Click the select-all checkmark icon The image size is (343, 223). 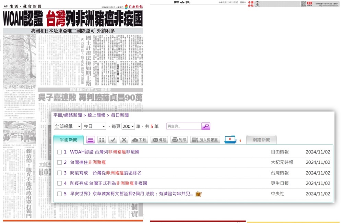113,140
